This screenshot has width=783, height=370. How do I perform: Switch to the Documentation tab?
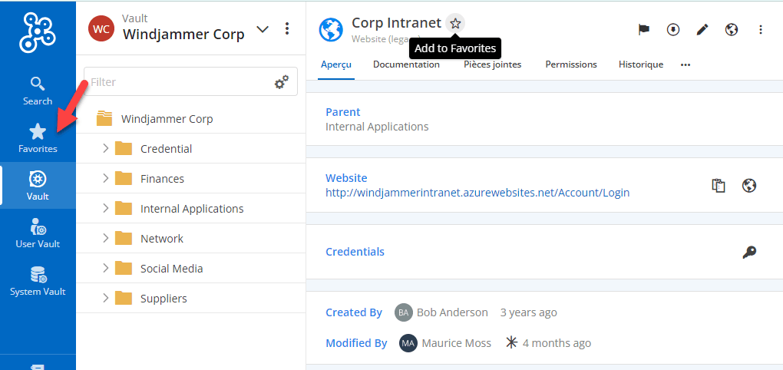point(406,64)
